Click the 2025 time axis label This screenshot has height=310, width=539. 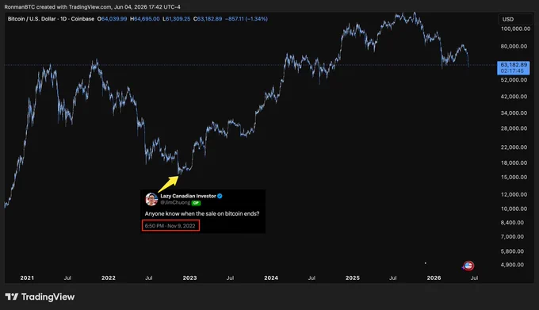tap(353, 278)
